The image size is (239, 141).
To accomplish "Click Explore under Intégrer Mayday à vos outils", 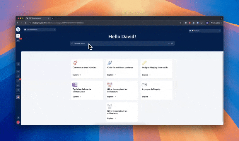I will pos(146,75).
